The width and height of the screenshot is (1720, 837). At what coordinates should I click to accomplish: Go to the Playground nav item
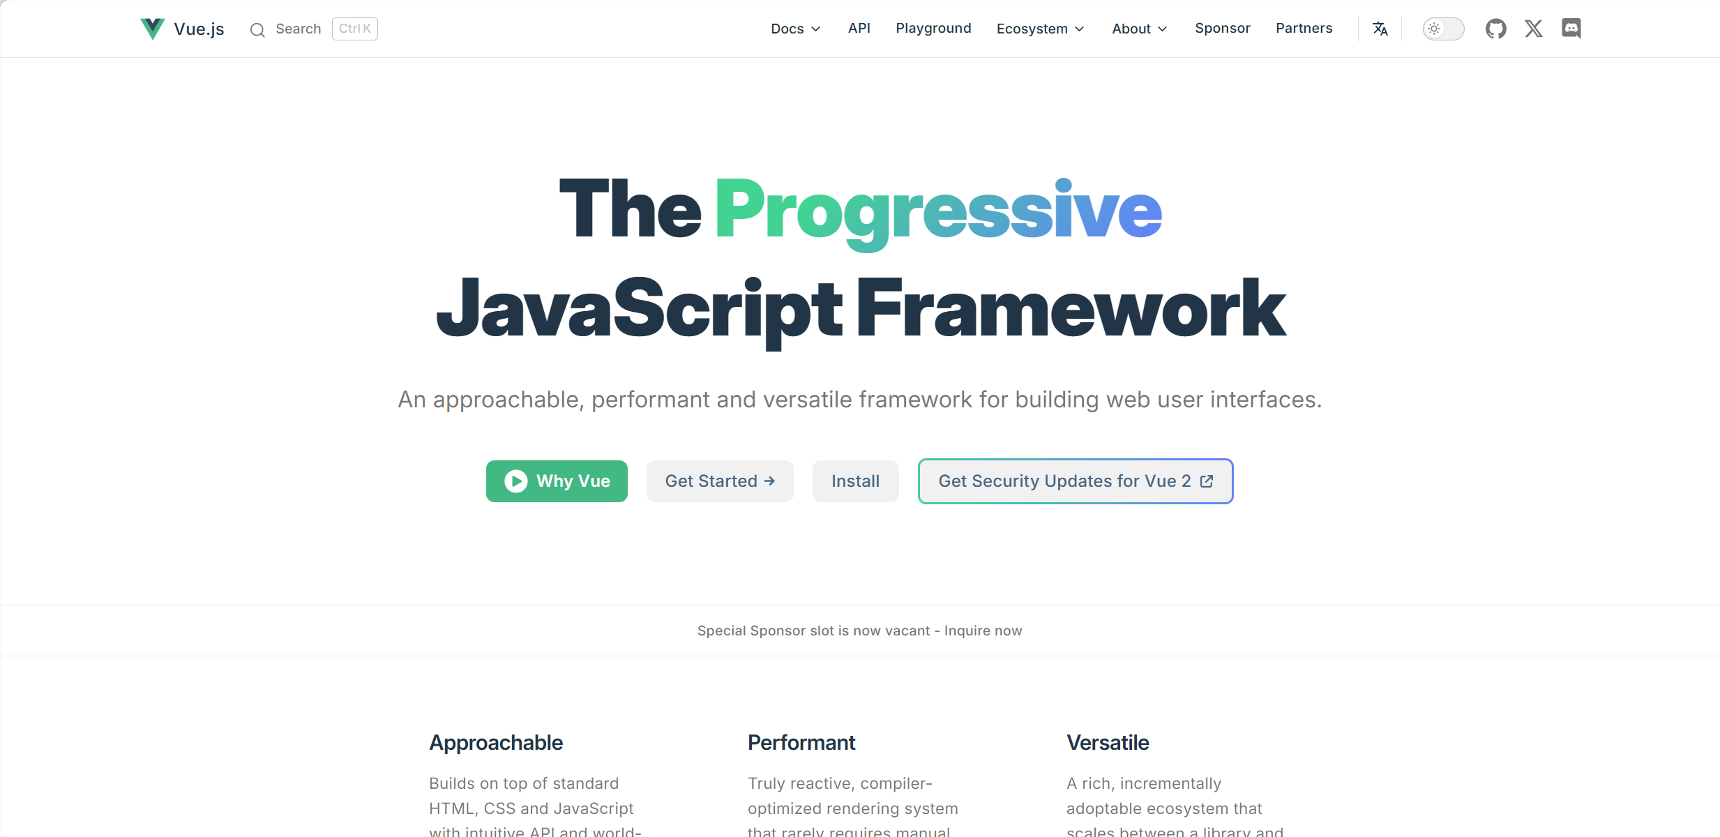point(933,29)
